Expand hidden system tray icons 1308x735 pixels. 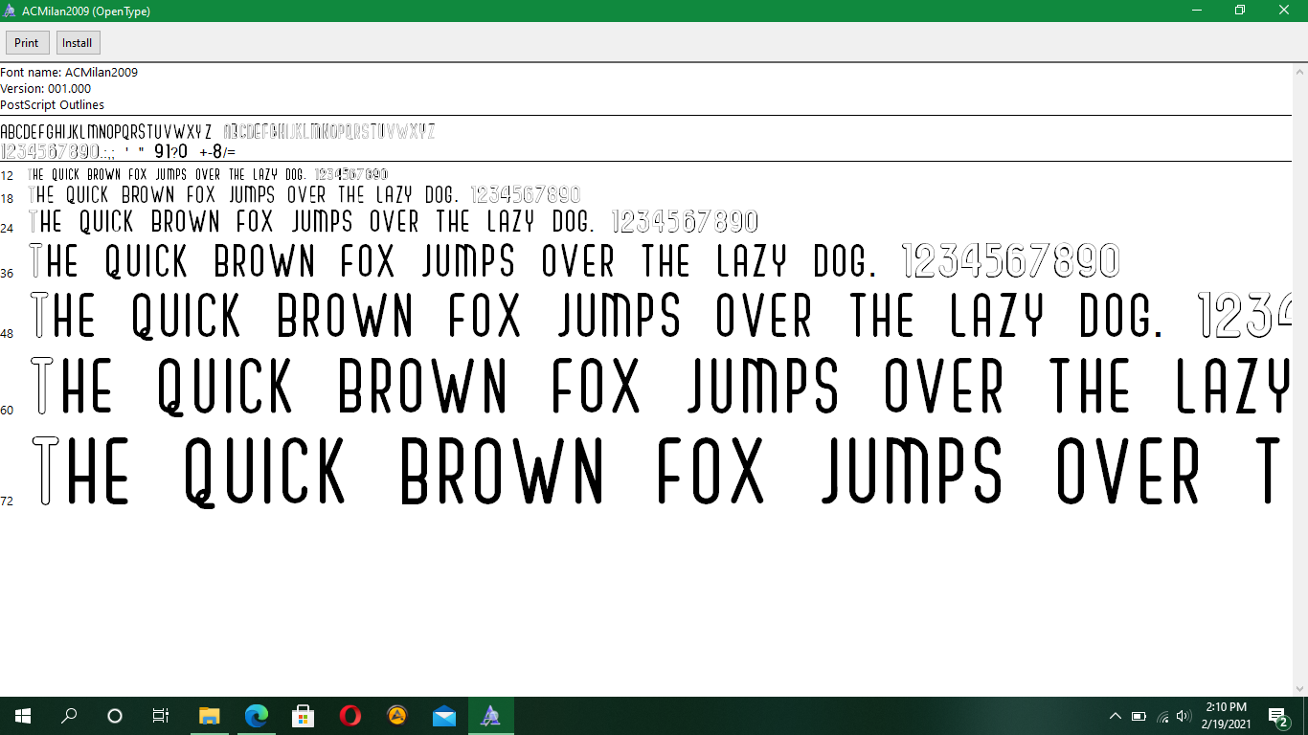click(1116, 715)
